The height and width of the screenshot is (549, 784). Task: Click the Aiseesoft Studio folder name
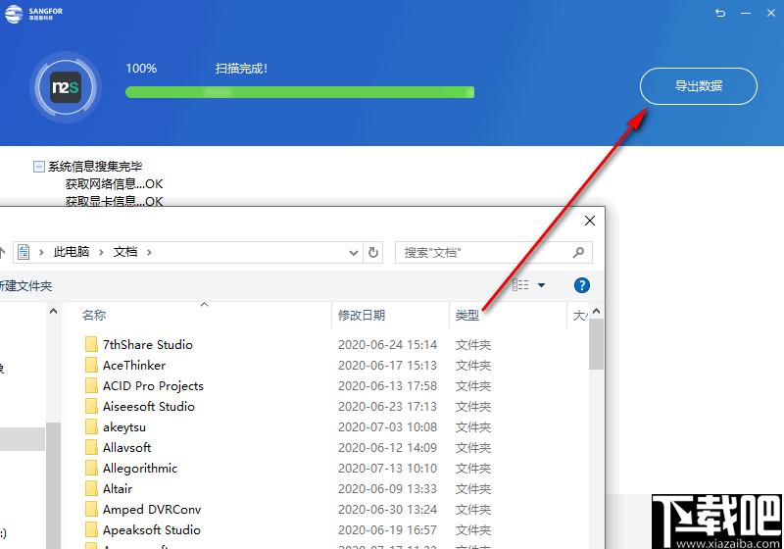coord(149,406)
